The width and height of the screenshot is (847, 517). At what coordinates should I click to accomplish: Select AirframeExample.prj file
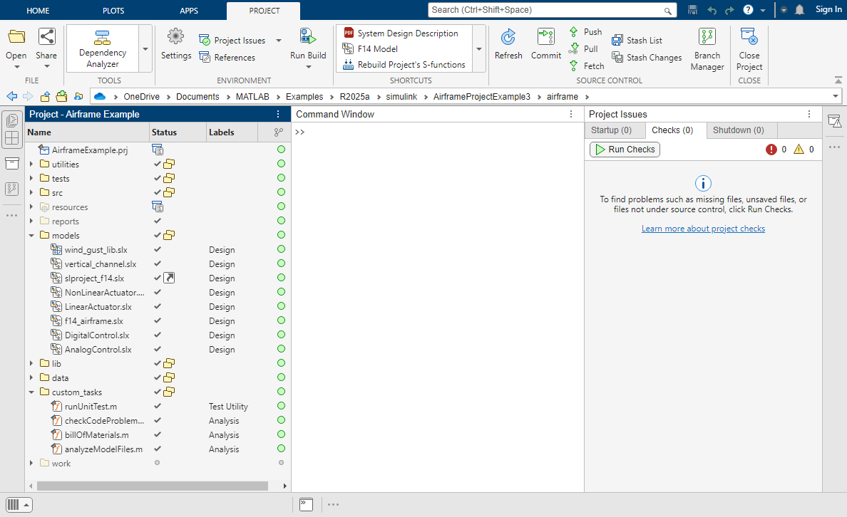point(90,150)
